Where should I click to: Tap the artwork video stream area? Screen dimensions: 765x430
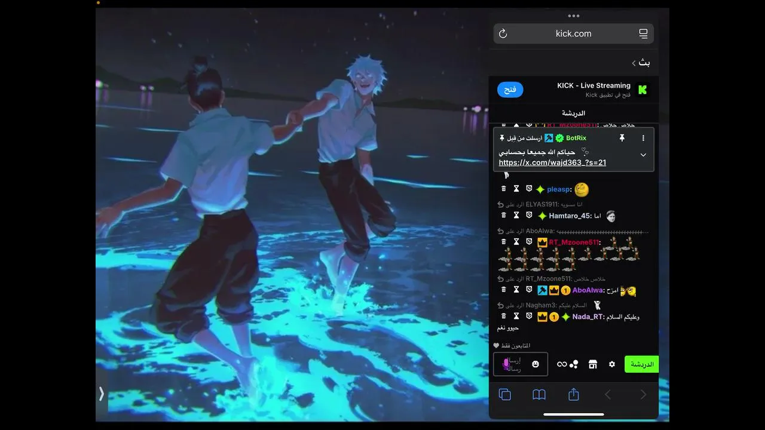pos(292,215)
